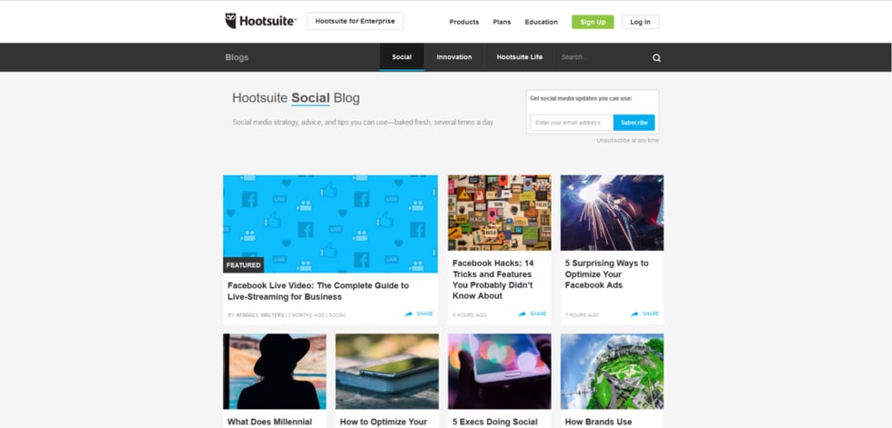Click the Blogs link in navigation bar

click(x=237, y=57)
